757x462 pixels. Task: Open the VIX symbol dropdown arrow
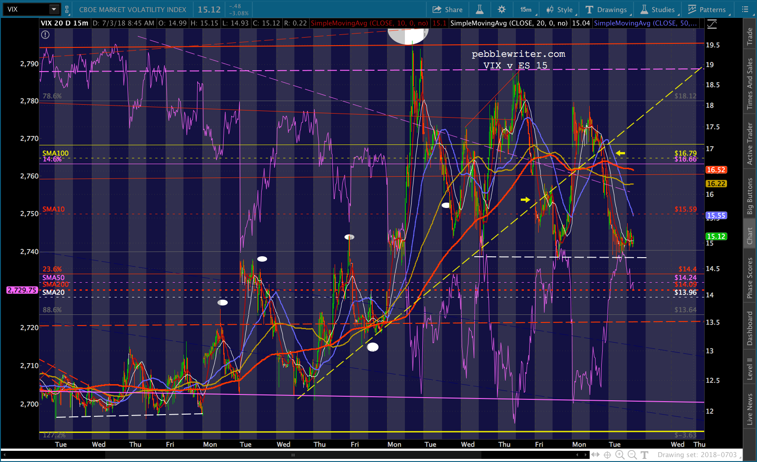pyautogui.click(x=54, y=9)
